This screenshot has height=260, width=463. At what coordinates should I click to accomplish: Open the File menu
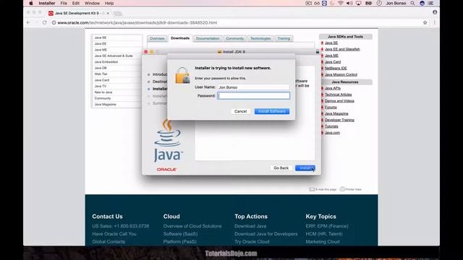(64, 3)
